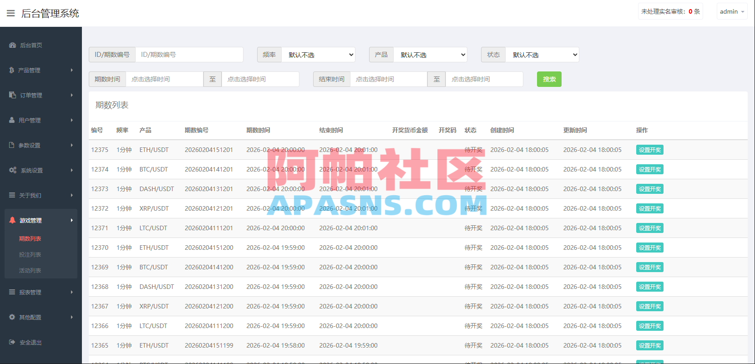The width and height of the screenshot is (755, 364).
Task: Click the 期数编号 column header
Action: (197, 130)
